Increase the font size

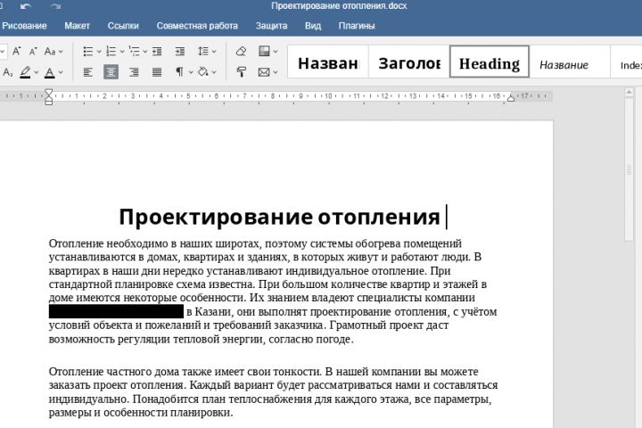coord(17,51)
